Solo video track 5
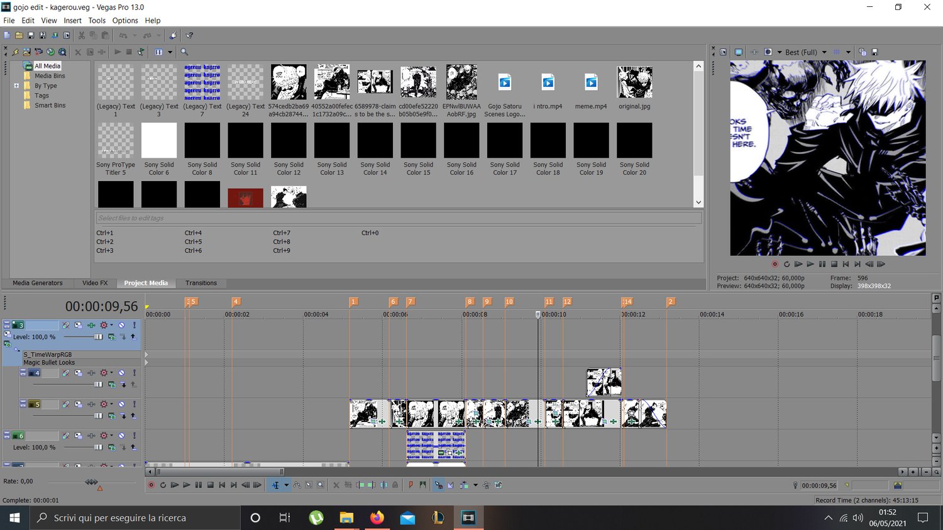This screenshot has height=530, width=943. click(x=134, y=404)
